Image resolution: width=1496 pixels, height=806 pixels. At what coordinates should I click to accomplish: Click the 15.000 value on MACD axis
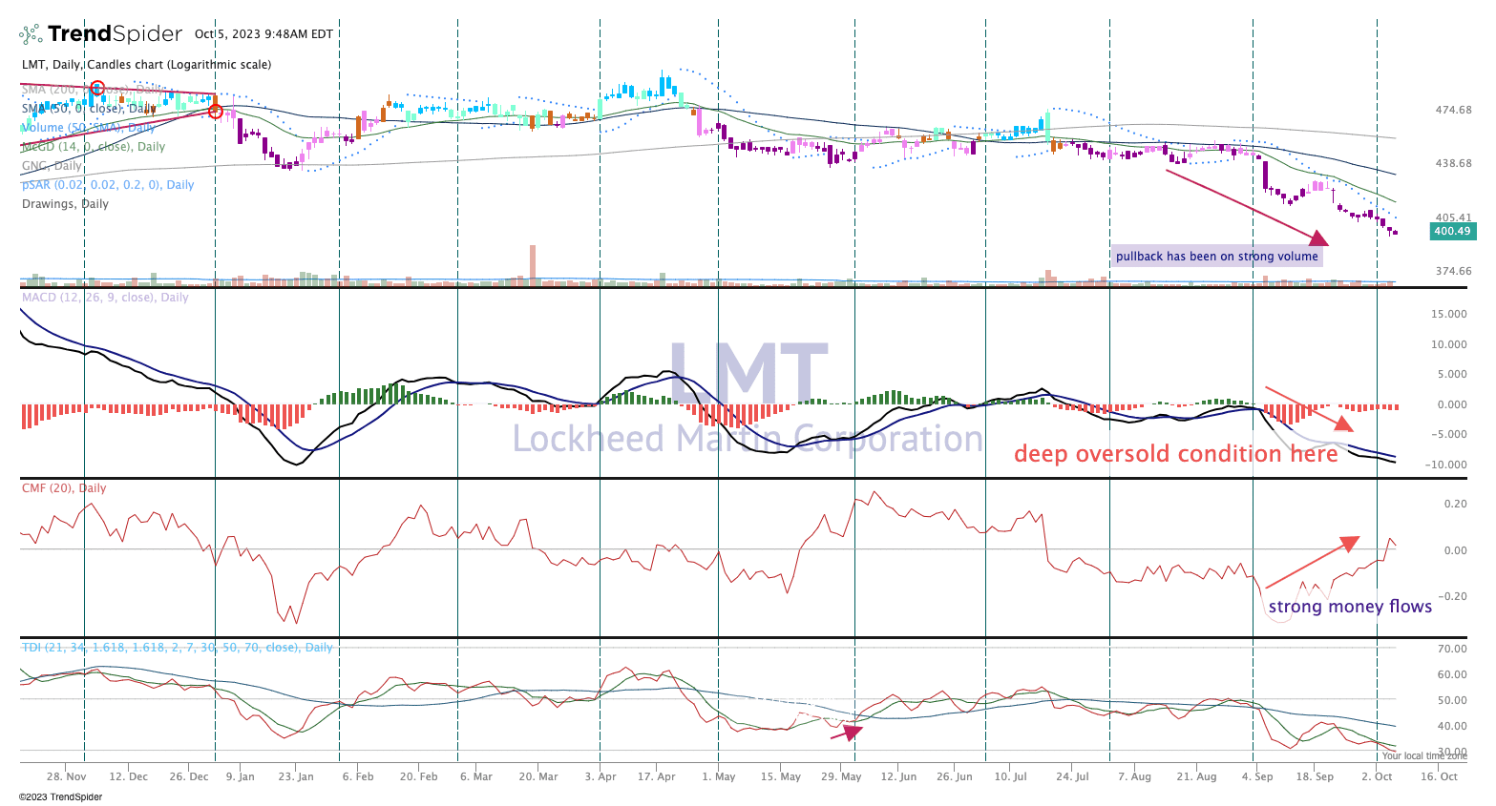[x=1449, y=315]
